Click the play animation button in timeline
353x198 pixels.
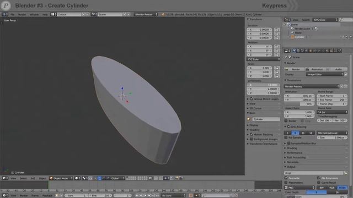click(149, 196)
